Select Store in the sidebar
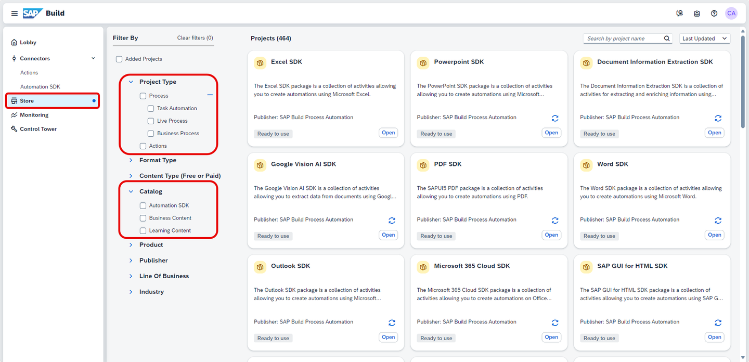 pos(53,101)
